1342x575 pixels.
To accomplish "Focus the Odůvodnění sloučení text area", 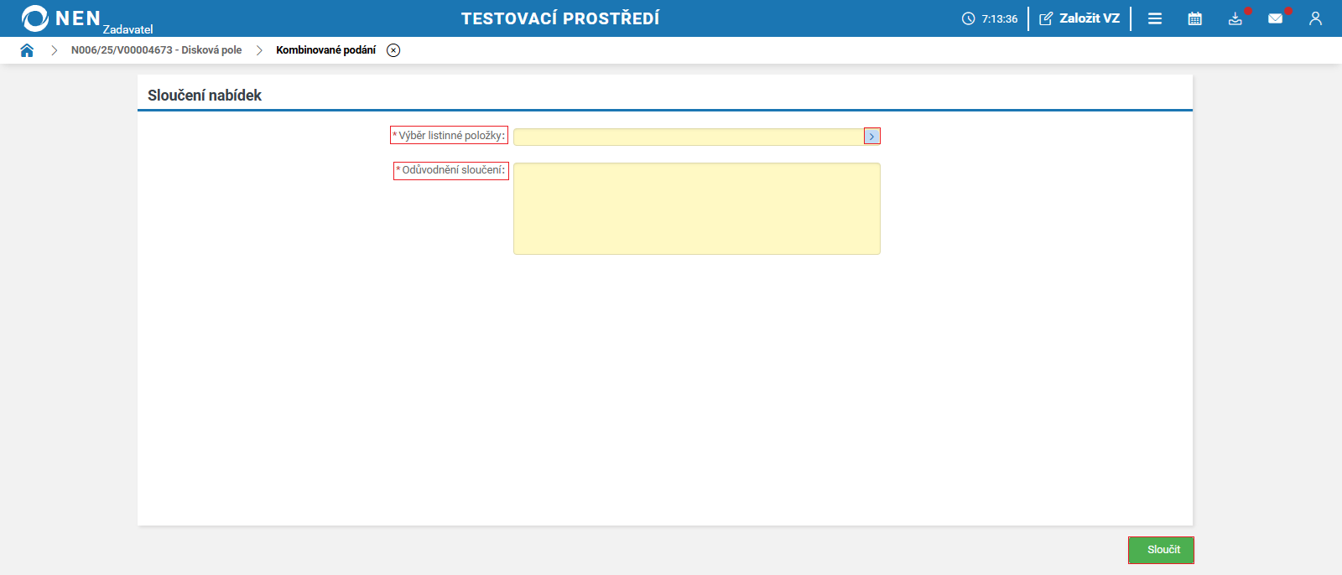I will (x=697, y=209).
